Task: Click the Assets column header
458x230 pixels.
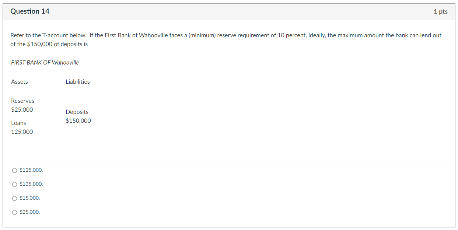Action: pos(20,81)
